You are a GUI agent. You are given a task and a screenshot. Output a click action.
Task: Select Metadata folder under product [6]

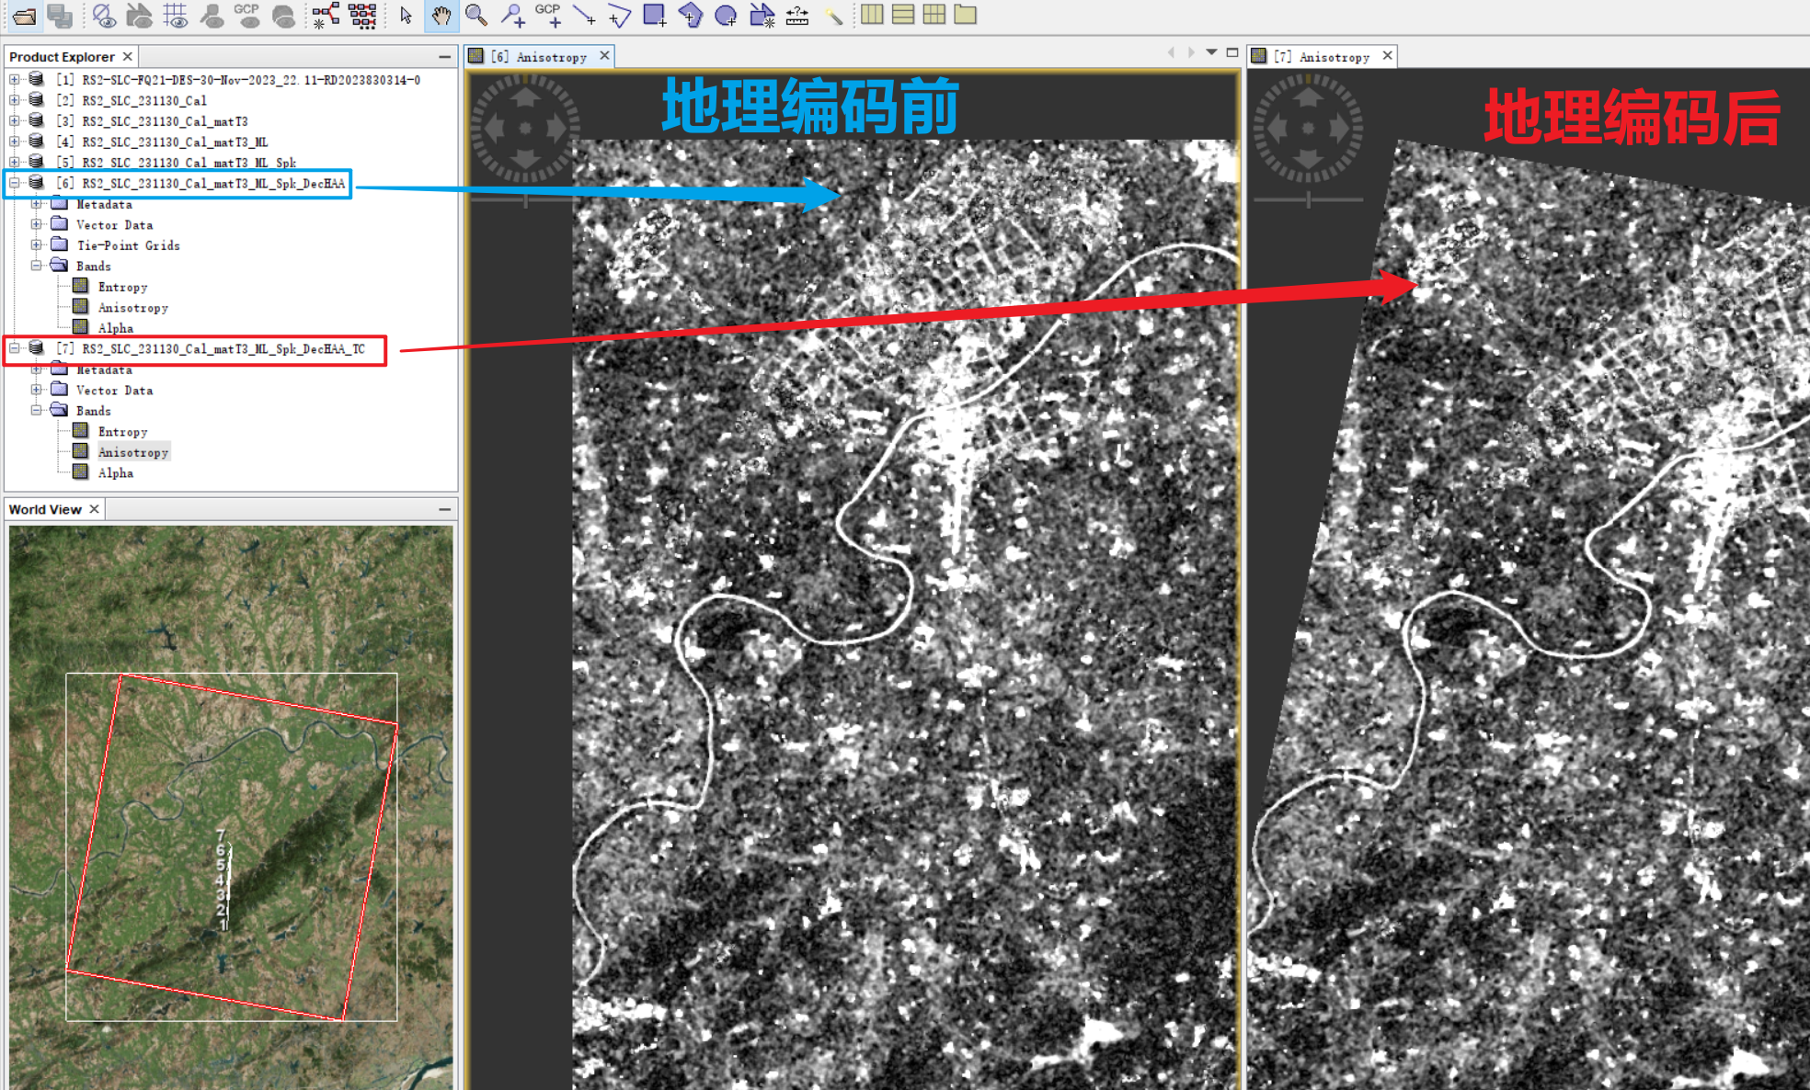(104, 204)
